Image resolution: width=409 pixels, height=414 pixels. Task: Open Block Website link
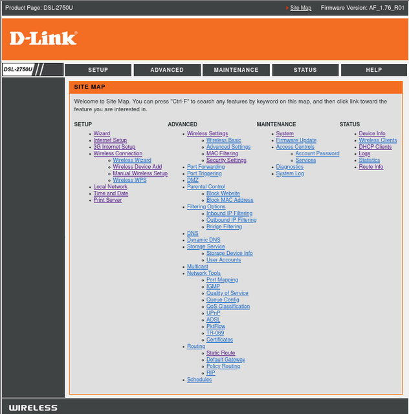click(x=223, y=193)
